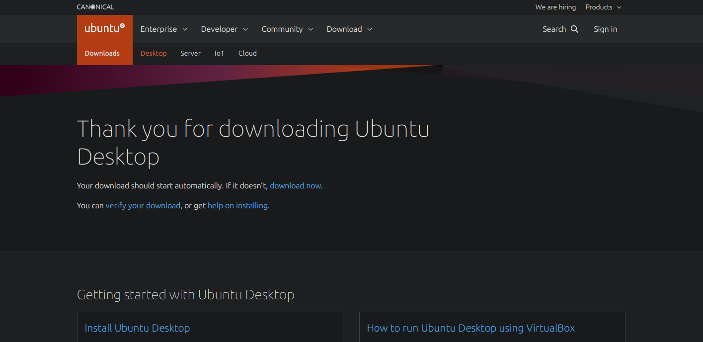Open the Install Ubuntu Desktop tutorial
Image resolution: width=703 pixels, height=342 pixels.
[137, 328]
